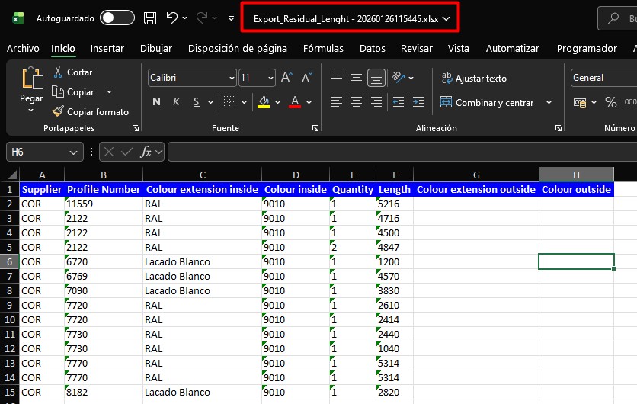Increase font size with larger A icon
637x404 pixels.
tap(286, 78)
